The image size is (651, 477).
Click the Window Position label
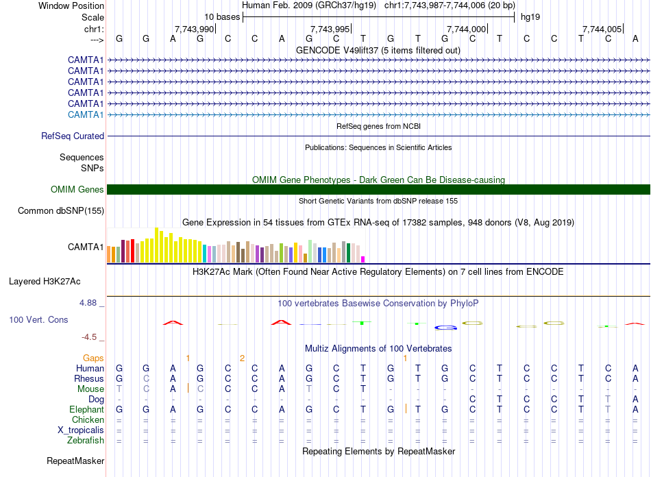click(x=71, y=5)
